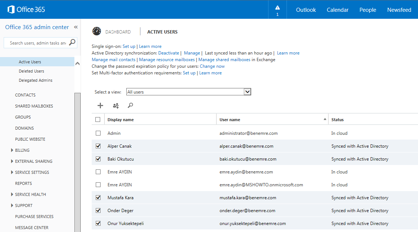Uncheck the Baki Okutucu checkbox
The height and width of the screenshot is (232, 418).
98,159
